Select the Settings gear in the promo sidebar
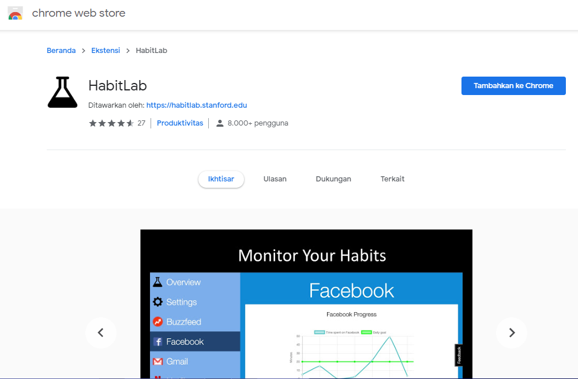This screenshot has height=379, width=578. (159, 302)
